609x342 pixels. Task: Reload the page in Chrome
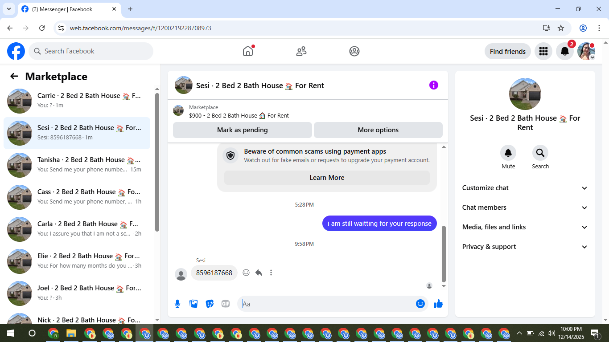click(42, 28)
